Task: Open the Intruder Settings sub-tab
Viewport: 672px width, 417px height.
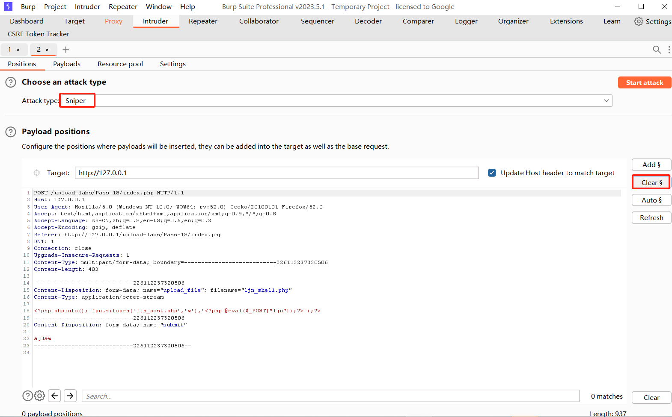Action: click(173, 64)
